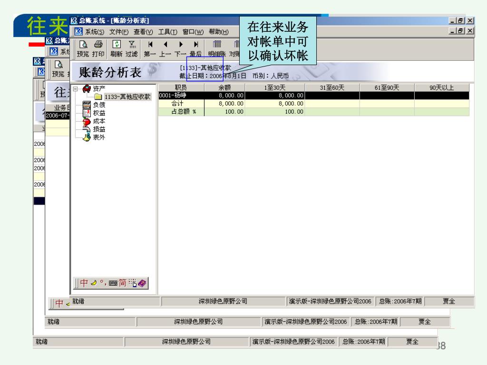Click the 截止日期 2006年8月1日 text
The width and height of the screenshot is (487, 365).
[213, 76]
